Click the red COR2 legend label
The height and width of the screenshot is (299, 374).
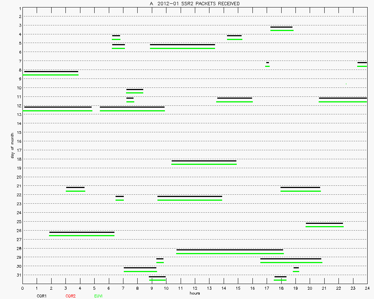70,296
